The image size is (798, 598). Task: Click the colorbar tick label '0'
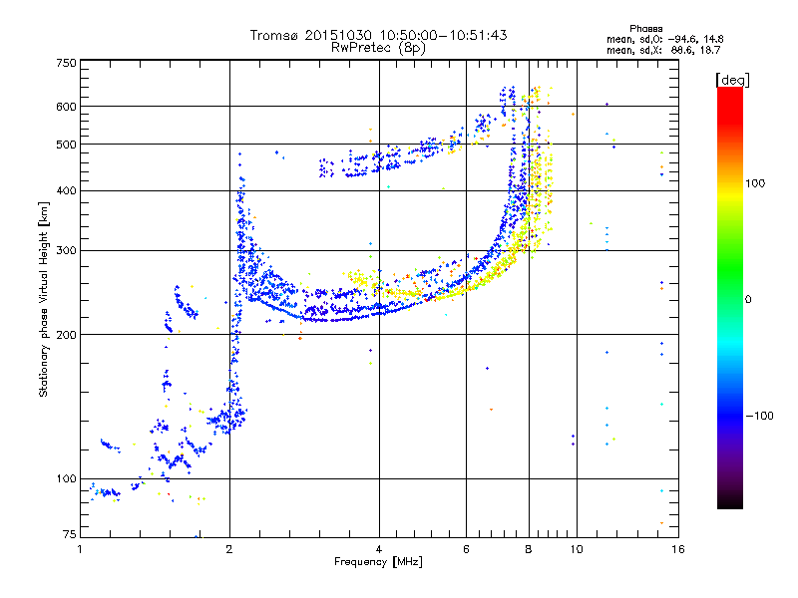click(x=748, y=300)
